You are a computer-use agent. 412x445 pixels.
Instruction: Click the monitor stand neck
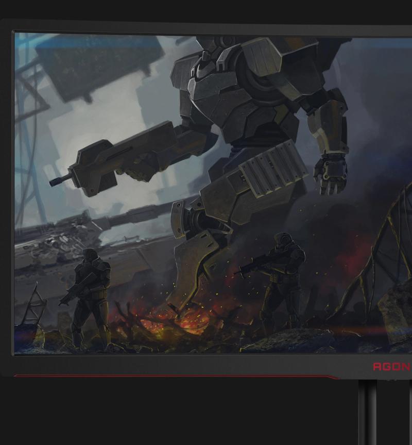pos(367,412)
